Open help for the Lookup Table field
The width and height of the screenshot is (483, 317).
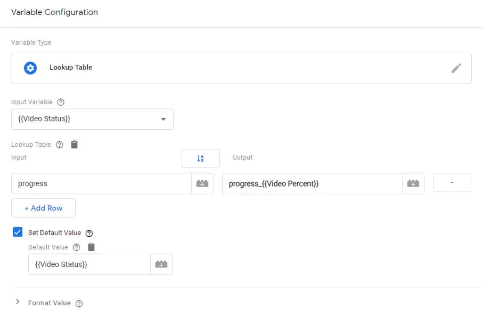pos(59,144)
